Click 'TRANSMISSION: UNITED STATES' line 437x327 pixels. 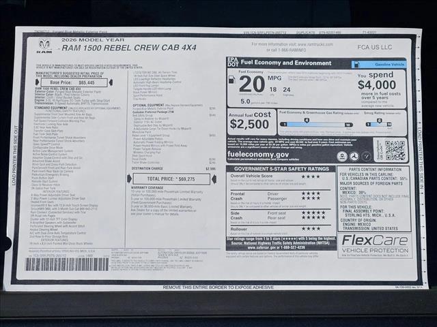point(370,228)
